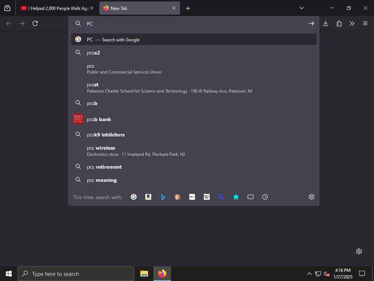Close the New Tab tab
Viewport: 374px width, 281px height.
[x=174, y=8]
